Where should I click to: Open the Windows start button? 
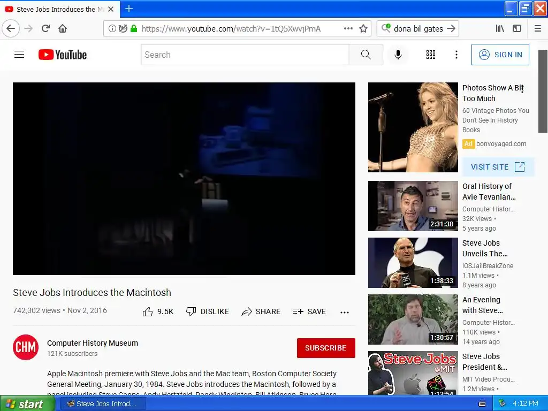(x=27, y=404)
